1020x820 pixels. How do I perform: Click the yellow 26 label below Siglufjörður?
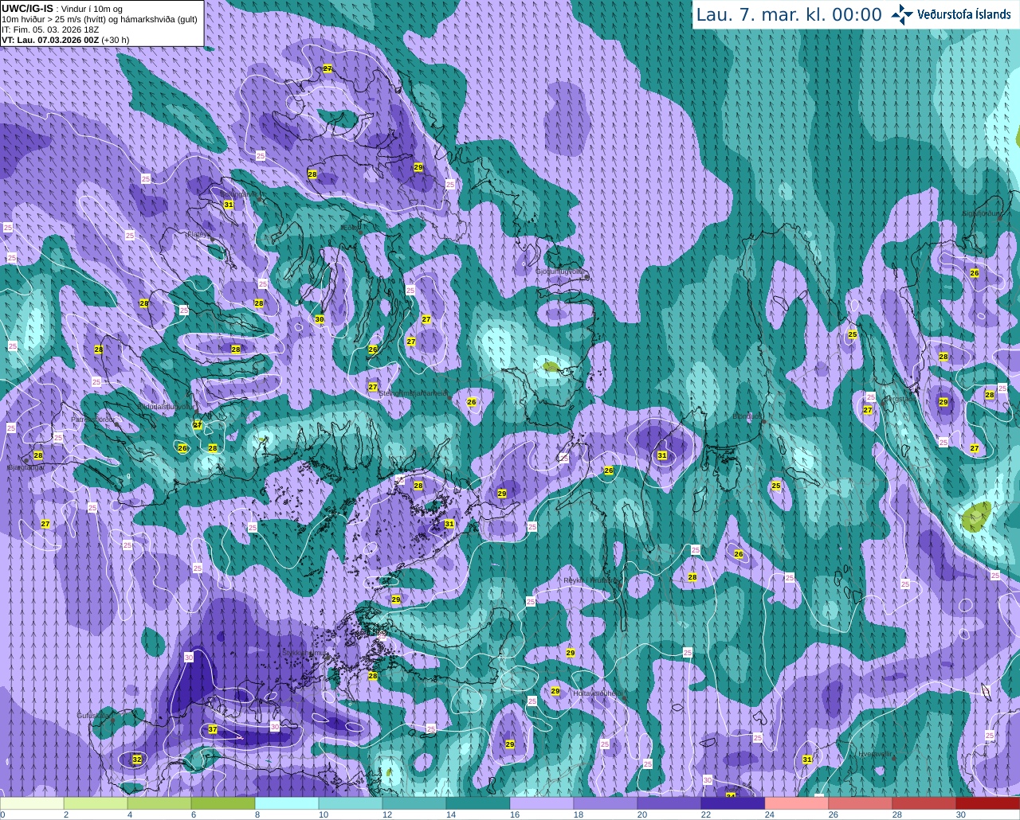[975, 273]
